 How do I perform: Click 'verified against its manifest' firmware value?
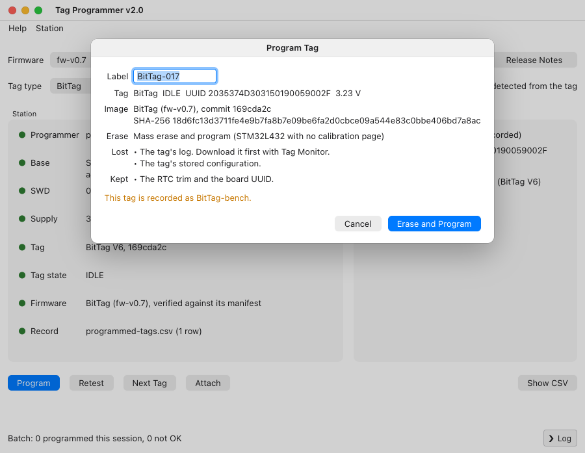click(x=207, y=303)
